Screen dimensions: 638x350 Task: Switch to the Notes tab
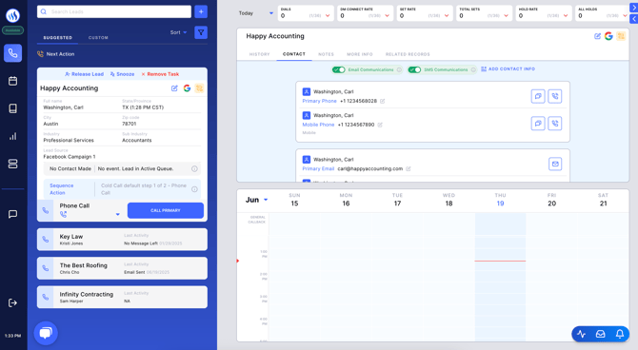coord(326,54)
